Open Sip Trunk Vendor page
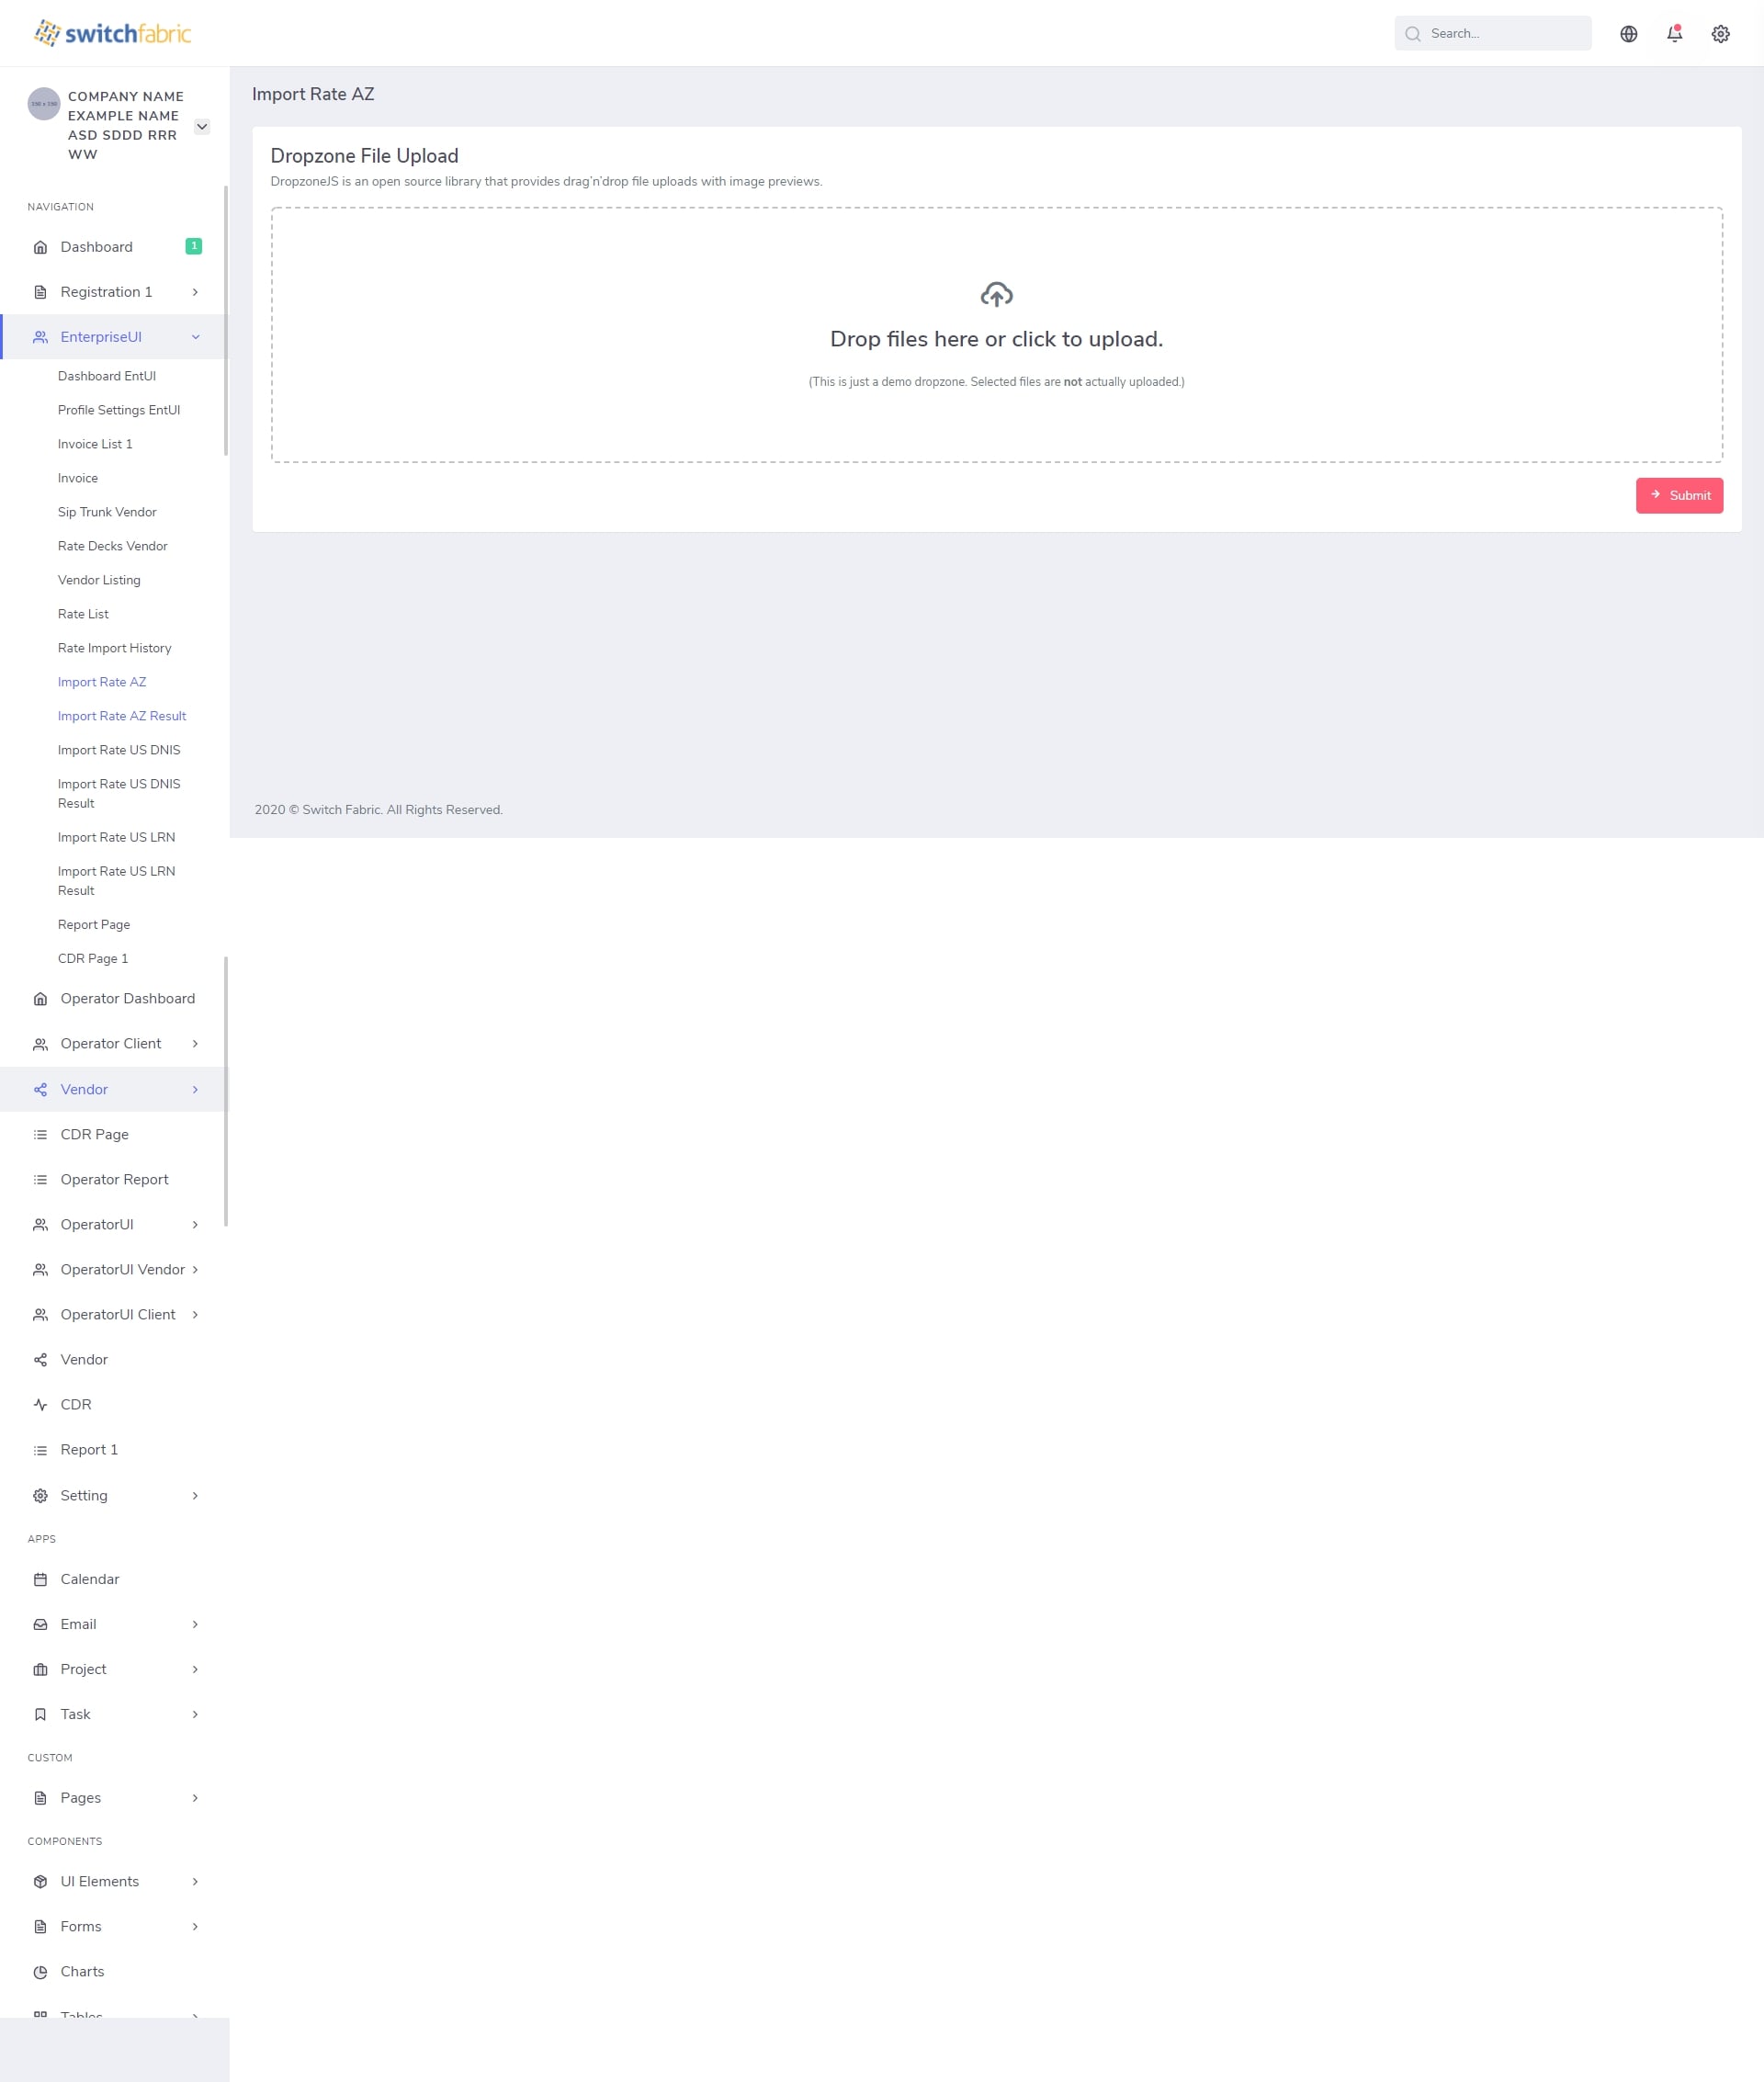 click(x=107, y=512)
